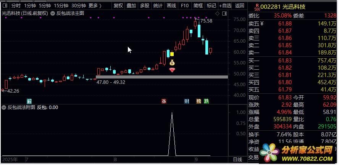Click the 买五 price 61.79
The height and width of the screenshot is (165, 339).
285,90
